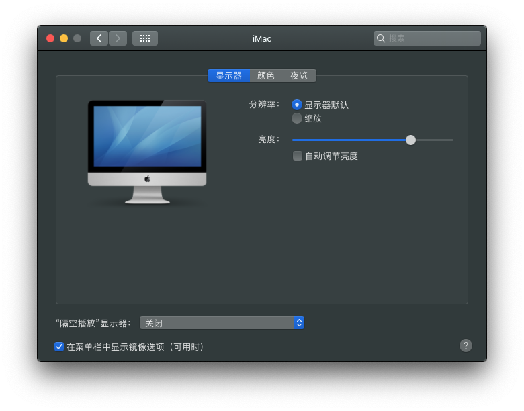Switch to the 显示器 tab
This screenshot has height=411, width=524.
click(x=228, y=76)
